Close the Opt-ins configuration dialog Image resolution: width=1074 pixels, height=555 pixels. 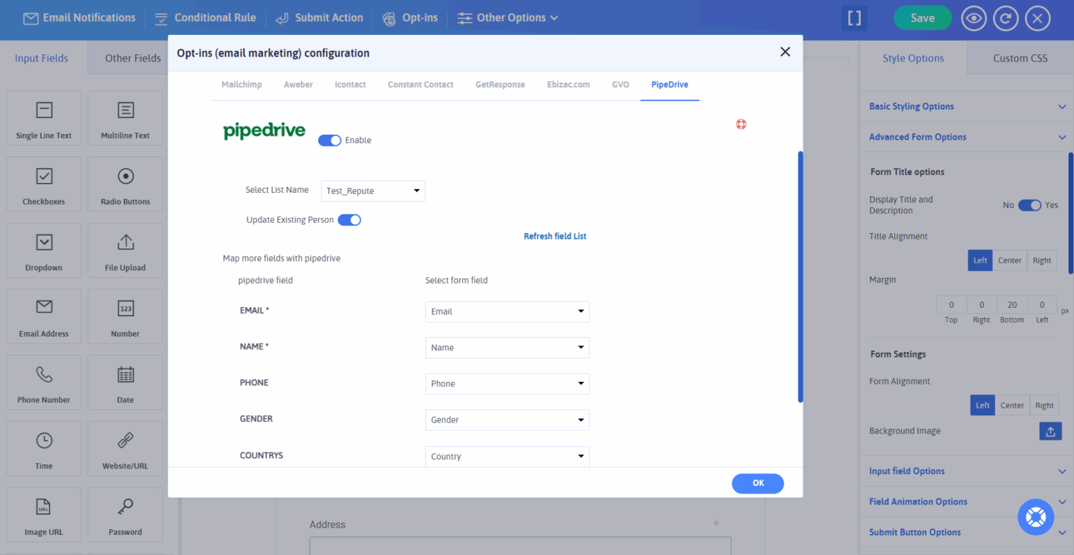click(785, 52)
